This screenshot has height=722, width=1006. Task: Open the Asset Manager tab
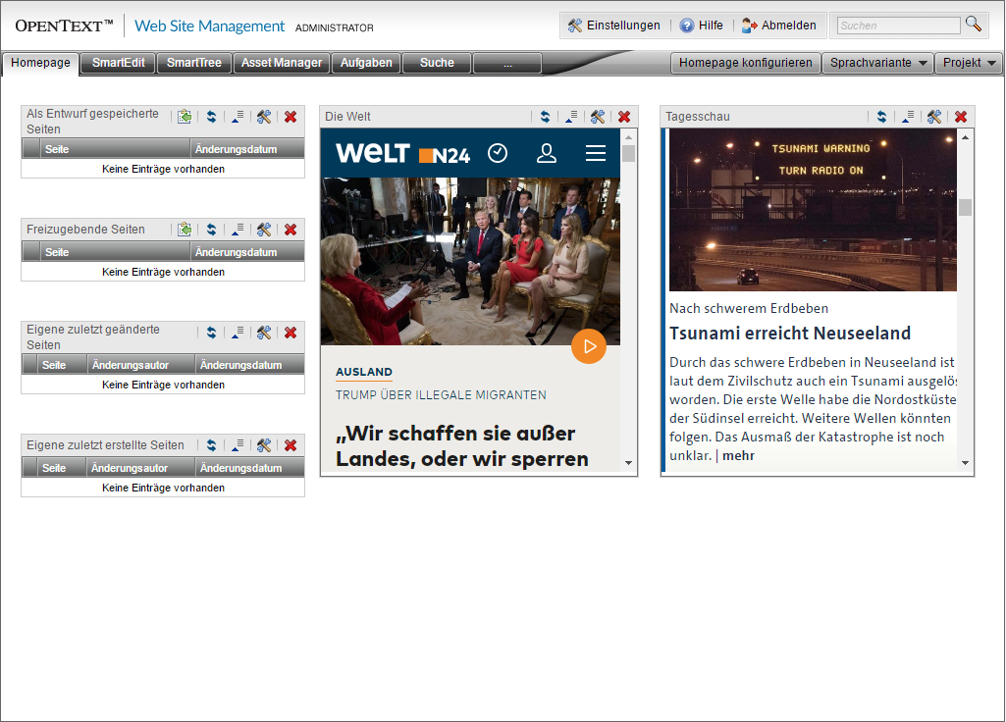281,63
